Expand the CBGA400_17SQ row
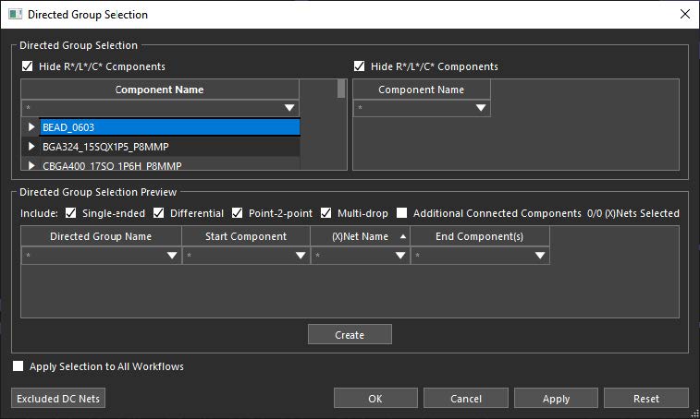This screenshot has width=700, height=419. coord(31,165)
